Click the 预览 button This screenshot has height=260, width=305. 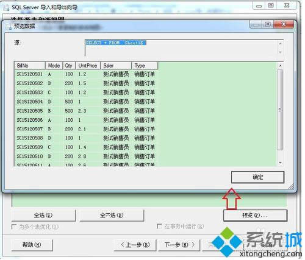coord(255,216)
